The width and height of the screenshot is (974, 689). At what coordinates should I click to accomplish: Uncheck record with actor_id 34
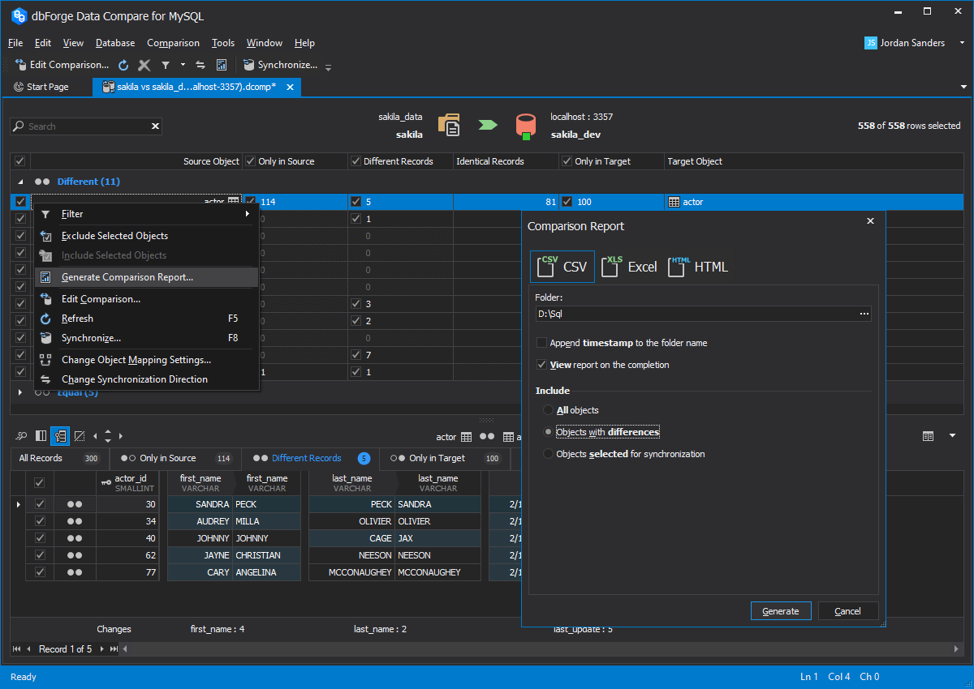(x=39, y=521)
